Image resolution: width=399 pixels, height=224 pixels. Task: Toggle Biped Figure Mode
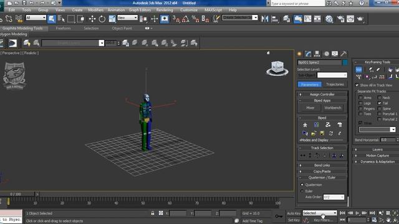pos(305,124)
